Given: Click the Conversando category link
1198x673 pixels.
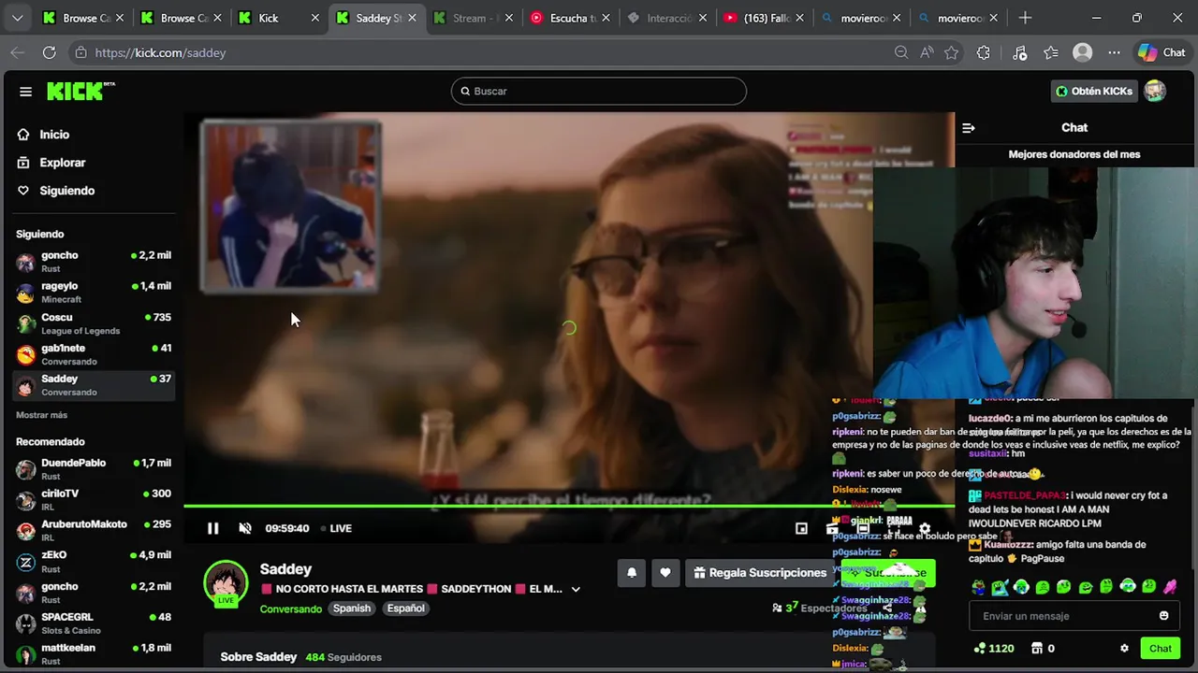Looking at the screenshot, I should 290,609.
